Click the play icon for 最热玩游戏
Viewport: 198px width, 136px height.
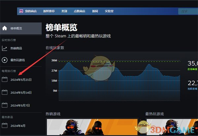coord(5,60)
